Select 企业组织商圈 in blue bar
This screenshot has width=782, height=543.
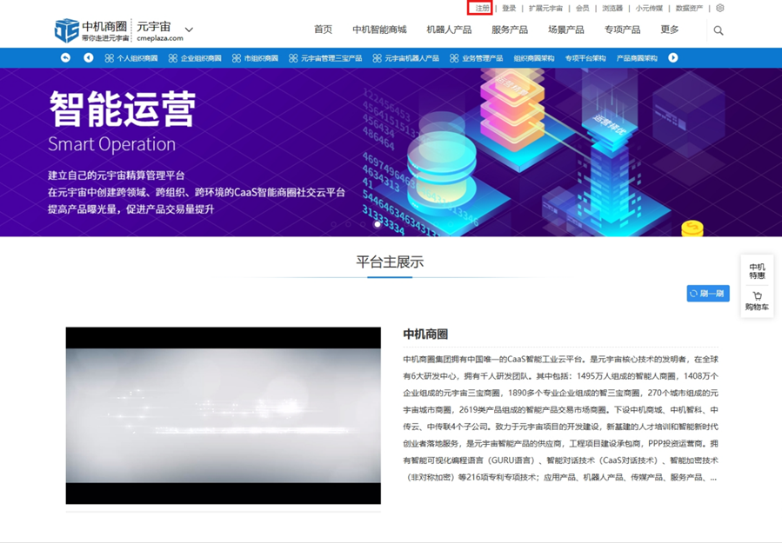point(200,58)
